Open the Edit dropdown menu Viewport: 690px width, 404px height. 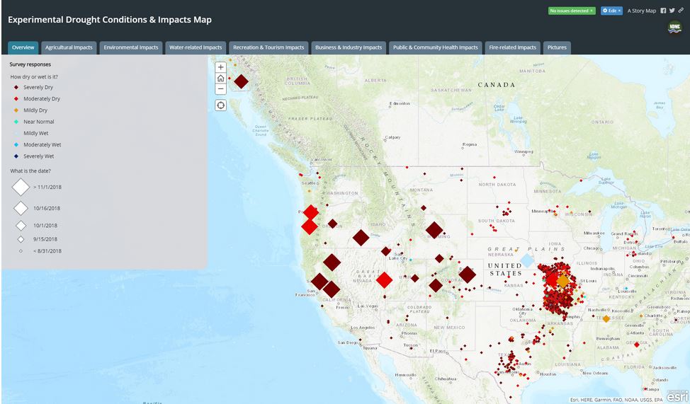coord(611,11)
